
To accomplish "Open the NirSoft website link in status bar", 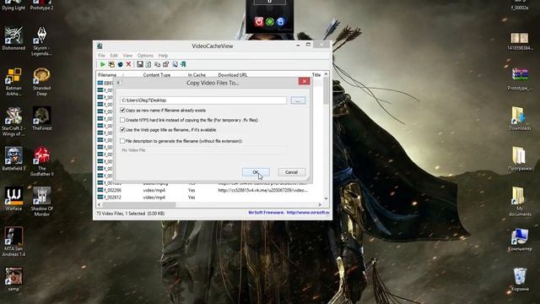I will click(x=307, y=213).
